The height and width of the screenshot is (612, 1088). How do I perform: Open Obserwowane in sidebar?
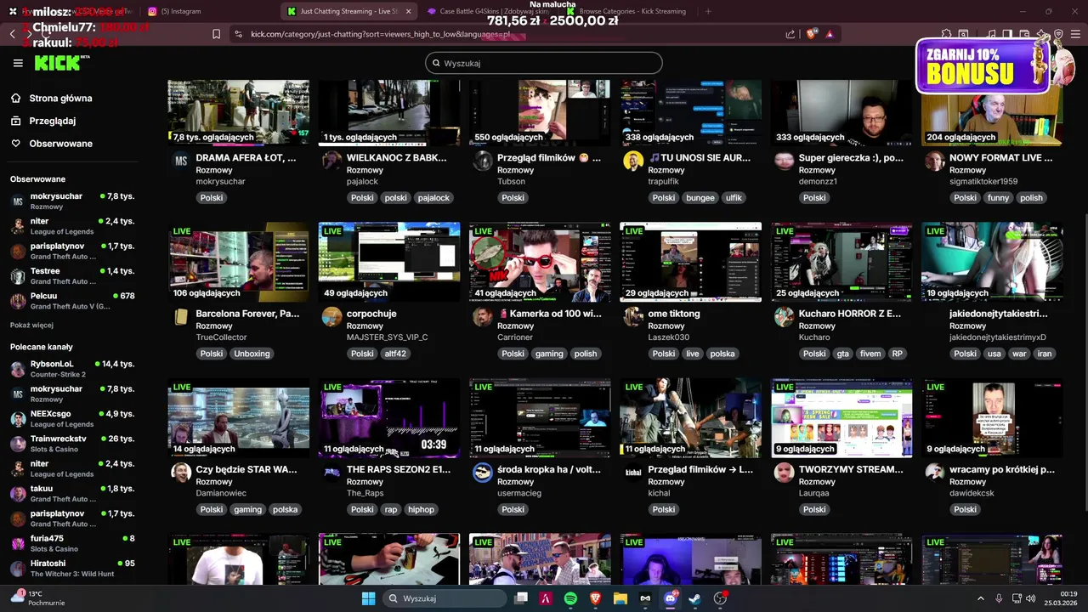(52, 144)
